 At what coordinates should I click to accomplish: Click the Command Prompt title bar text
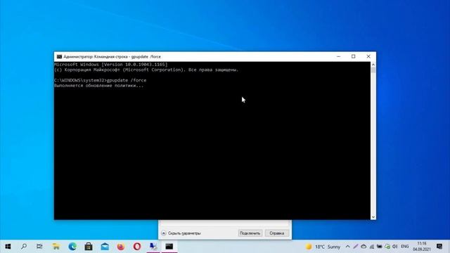[112, 56]
